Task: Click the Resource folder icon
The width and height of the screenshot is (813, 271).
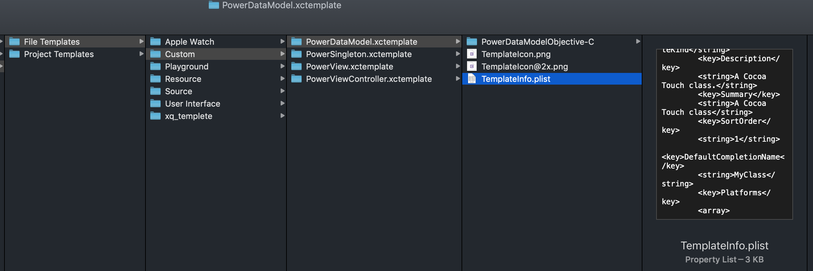Action: [x=155, y=79]
